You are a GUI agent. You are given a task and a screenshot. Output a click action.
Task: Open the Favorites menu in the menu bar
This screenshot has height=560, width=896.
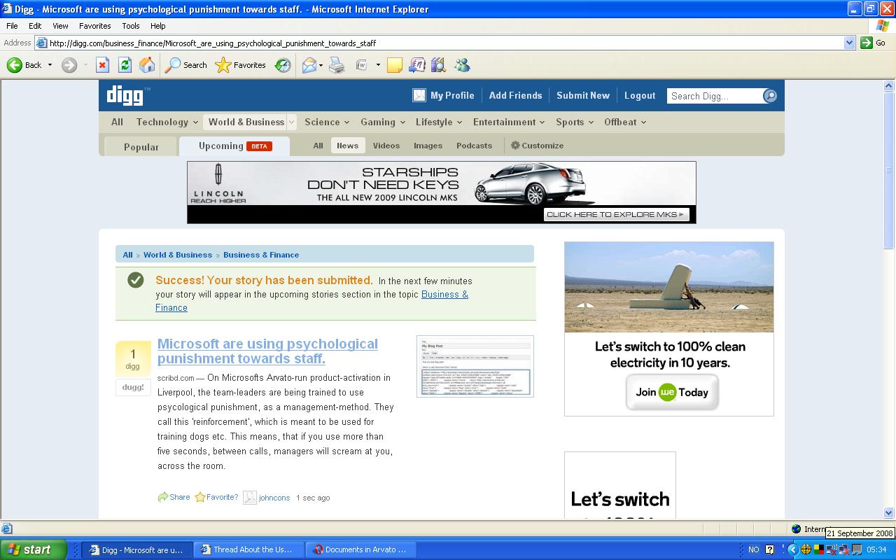(94, 26)
